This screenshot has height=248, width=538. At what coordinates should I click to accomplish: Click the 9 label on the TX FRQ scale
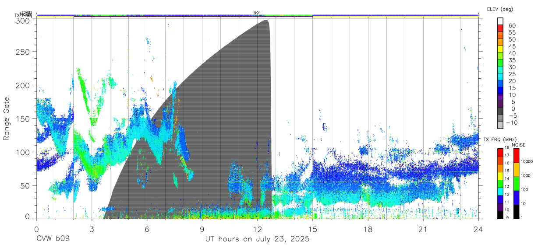click(508, 218)
